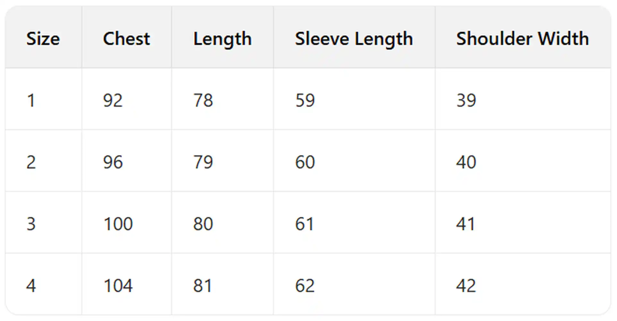Click chest value 104
This screenshot has height=321, width=617.
118,285
